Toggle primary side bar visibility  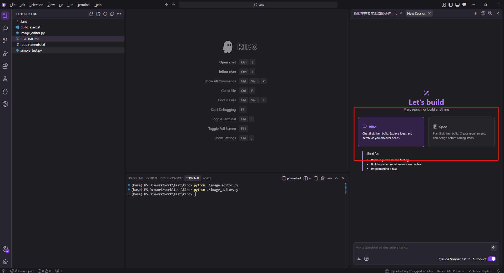(x=451, y=5)
